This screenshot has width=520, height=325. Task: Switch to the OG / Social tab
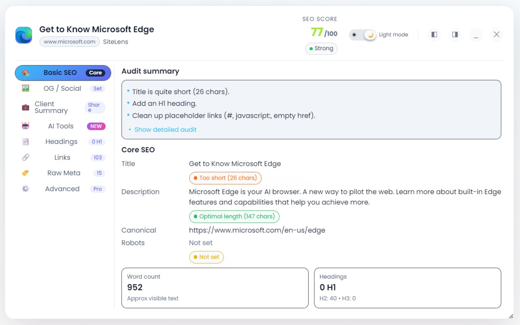(63, 89)
